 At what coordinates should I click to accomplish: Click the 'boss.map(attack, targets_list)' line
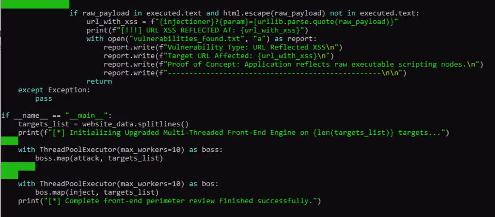(99, 158)
